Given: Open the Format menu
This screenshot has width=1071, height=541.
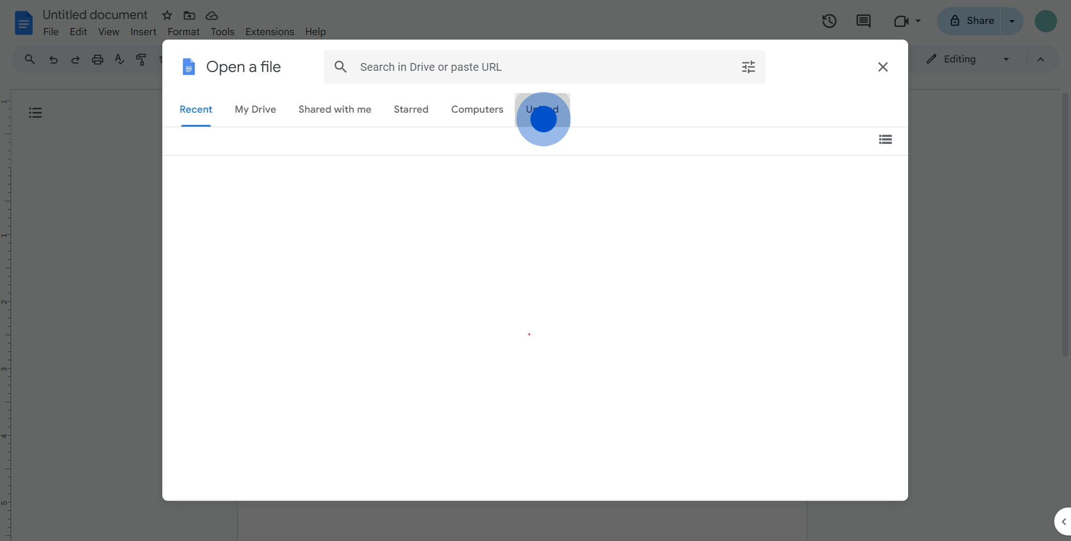Looking at the screenshot, I should 184,32.
